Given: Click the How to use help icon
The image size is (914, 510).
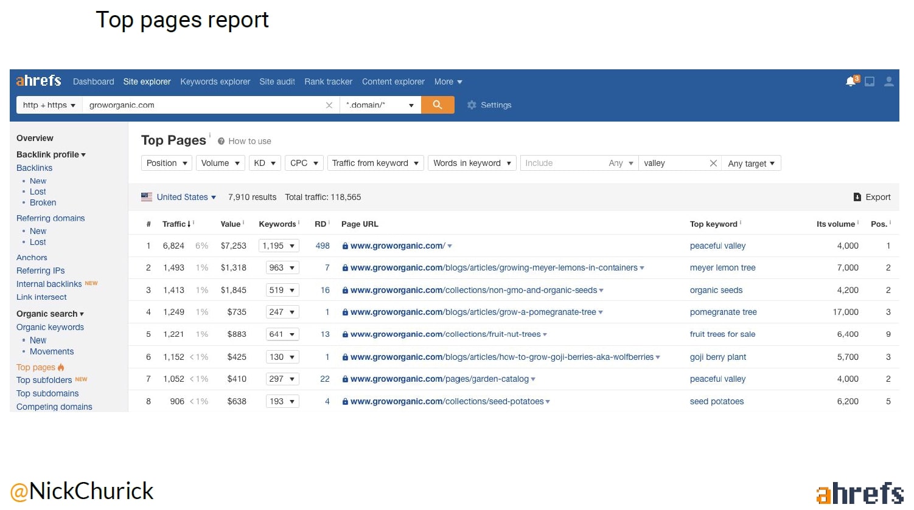Looking at the screenshot, I should [x=222, y=141].
